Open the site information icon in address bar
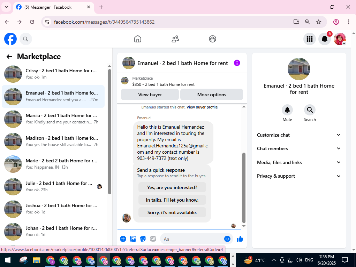 pos(47,22)
